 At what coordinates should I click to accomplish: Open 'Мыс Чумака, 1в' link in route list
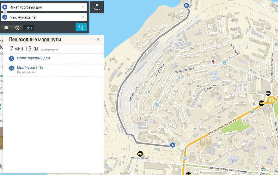[30, 68]
